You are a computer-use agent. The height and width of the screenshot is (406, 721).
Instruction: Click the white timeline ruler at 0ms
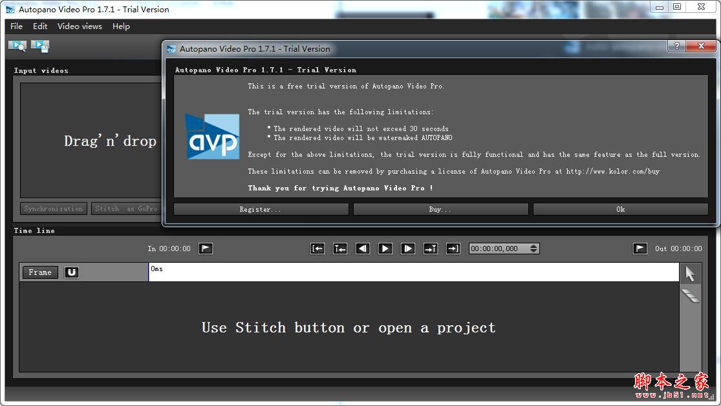click(414, 272)
